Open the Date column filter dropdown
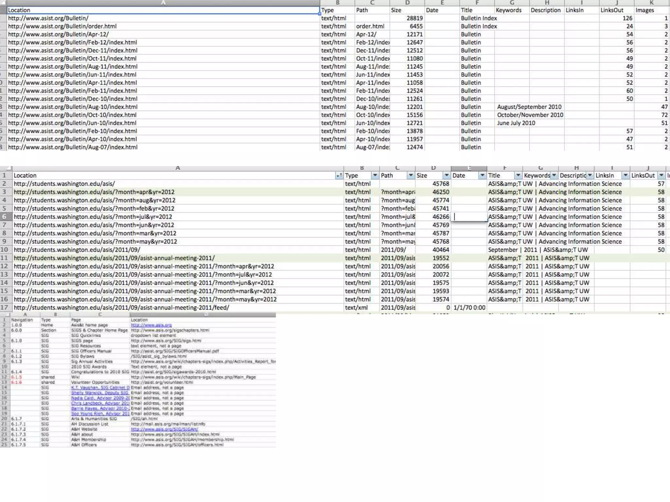 coord(482,176)
